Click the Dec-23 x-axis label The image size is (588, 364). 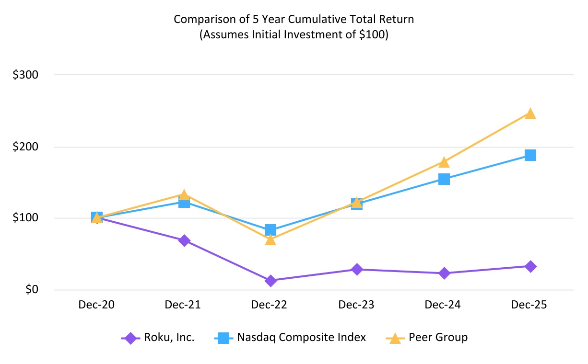coord(357,305)
